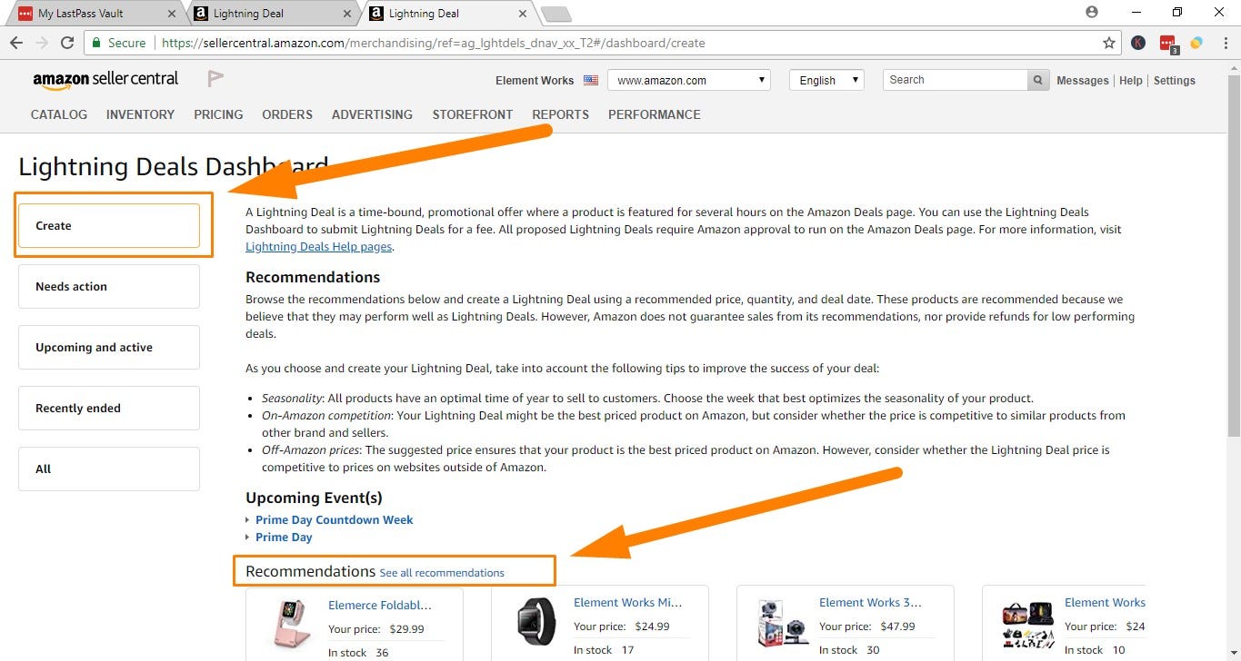Click the search magnifier button
The width and height of the screenshot is (1241, 661).
(1038, 80)
